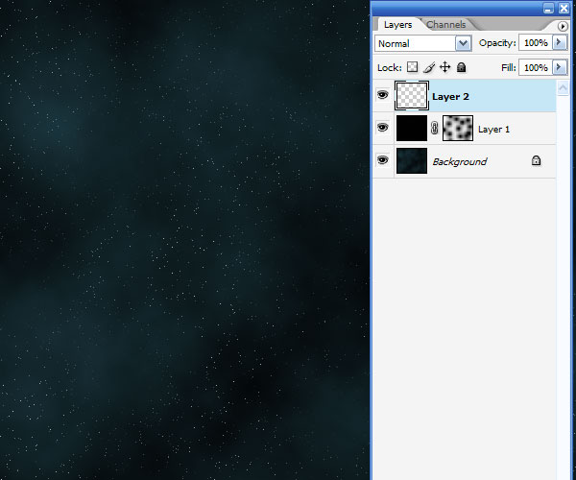Open the Layers panel flyout menu arrow
The width and height of the screenshot is (576, 480).
click(562, 27)
